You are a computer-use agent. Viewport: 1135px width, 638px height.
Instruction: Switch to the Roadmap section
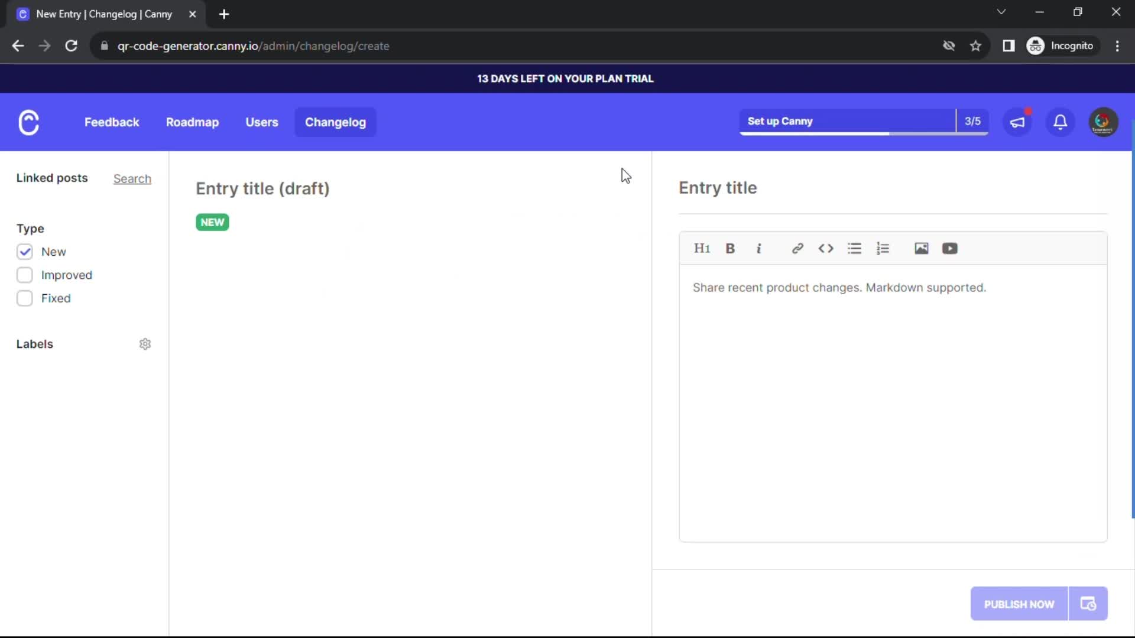(x=192, y=122)
